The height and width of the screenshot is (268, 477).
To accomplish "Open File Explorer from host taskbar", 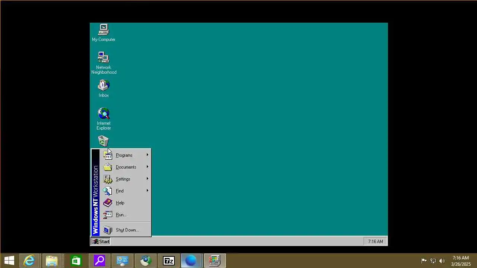I will point(52,261).
